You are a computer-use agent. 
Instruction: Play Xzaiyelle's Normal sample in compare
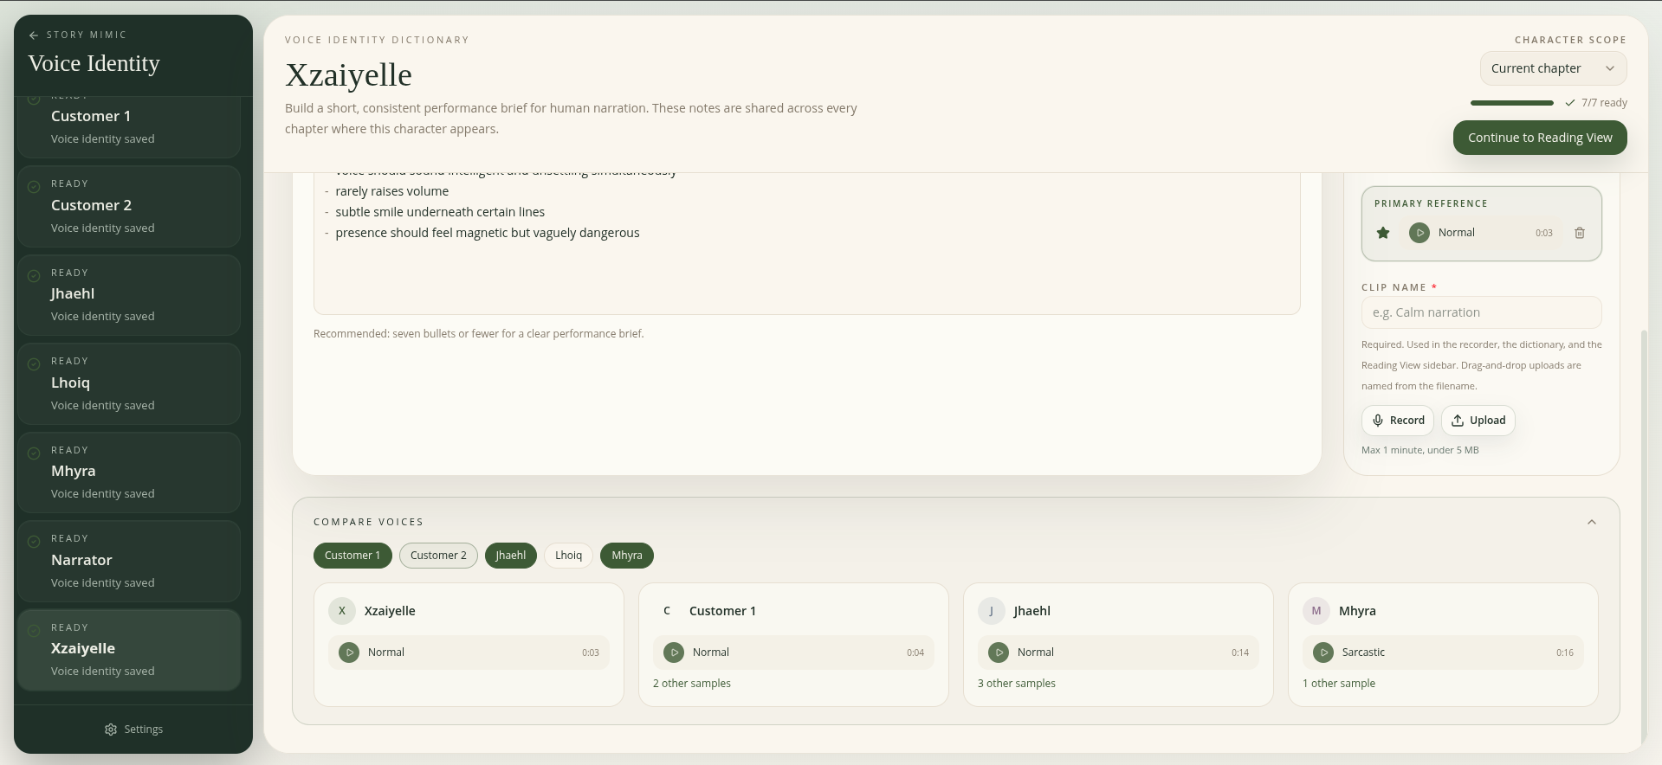click(349, 652)
